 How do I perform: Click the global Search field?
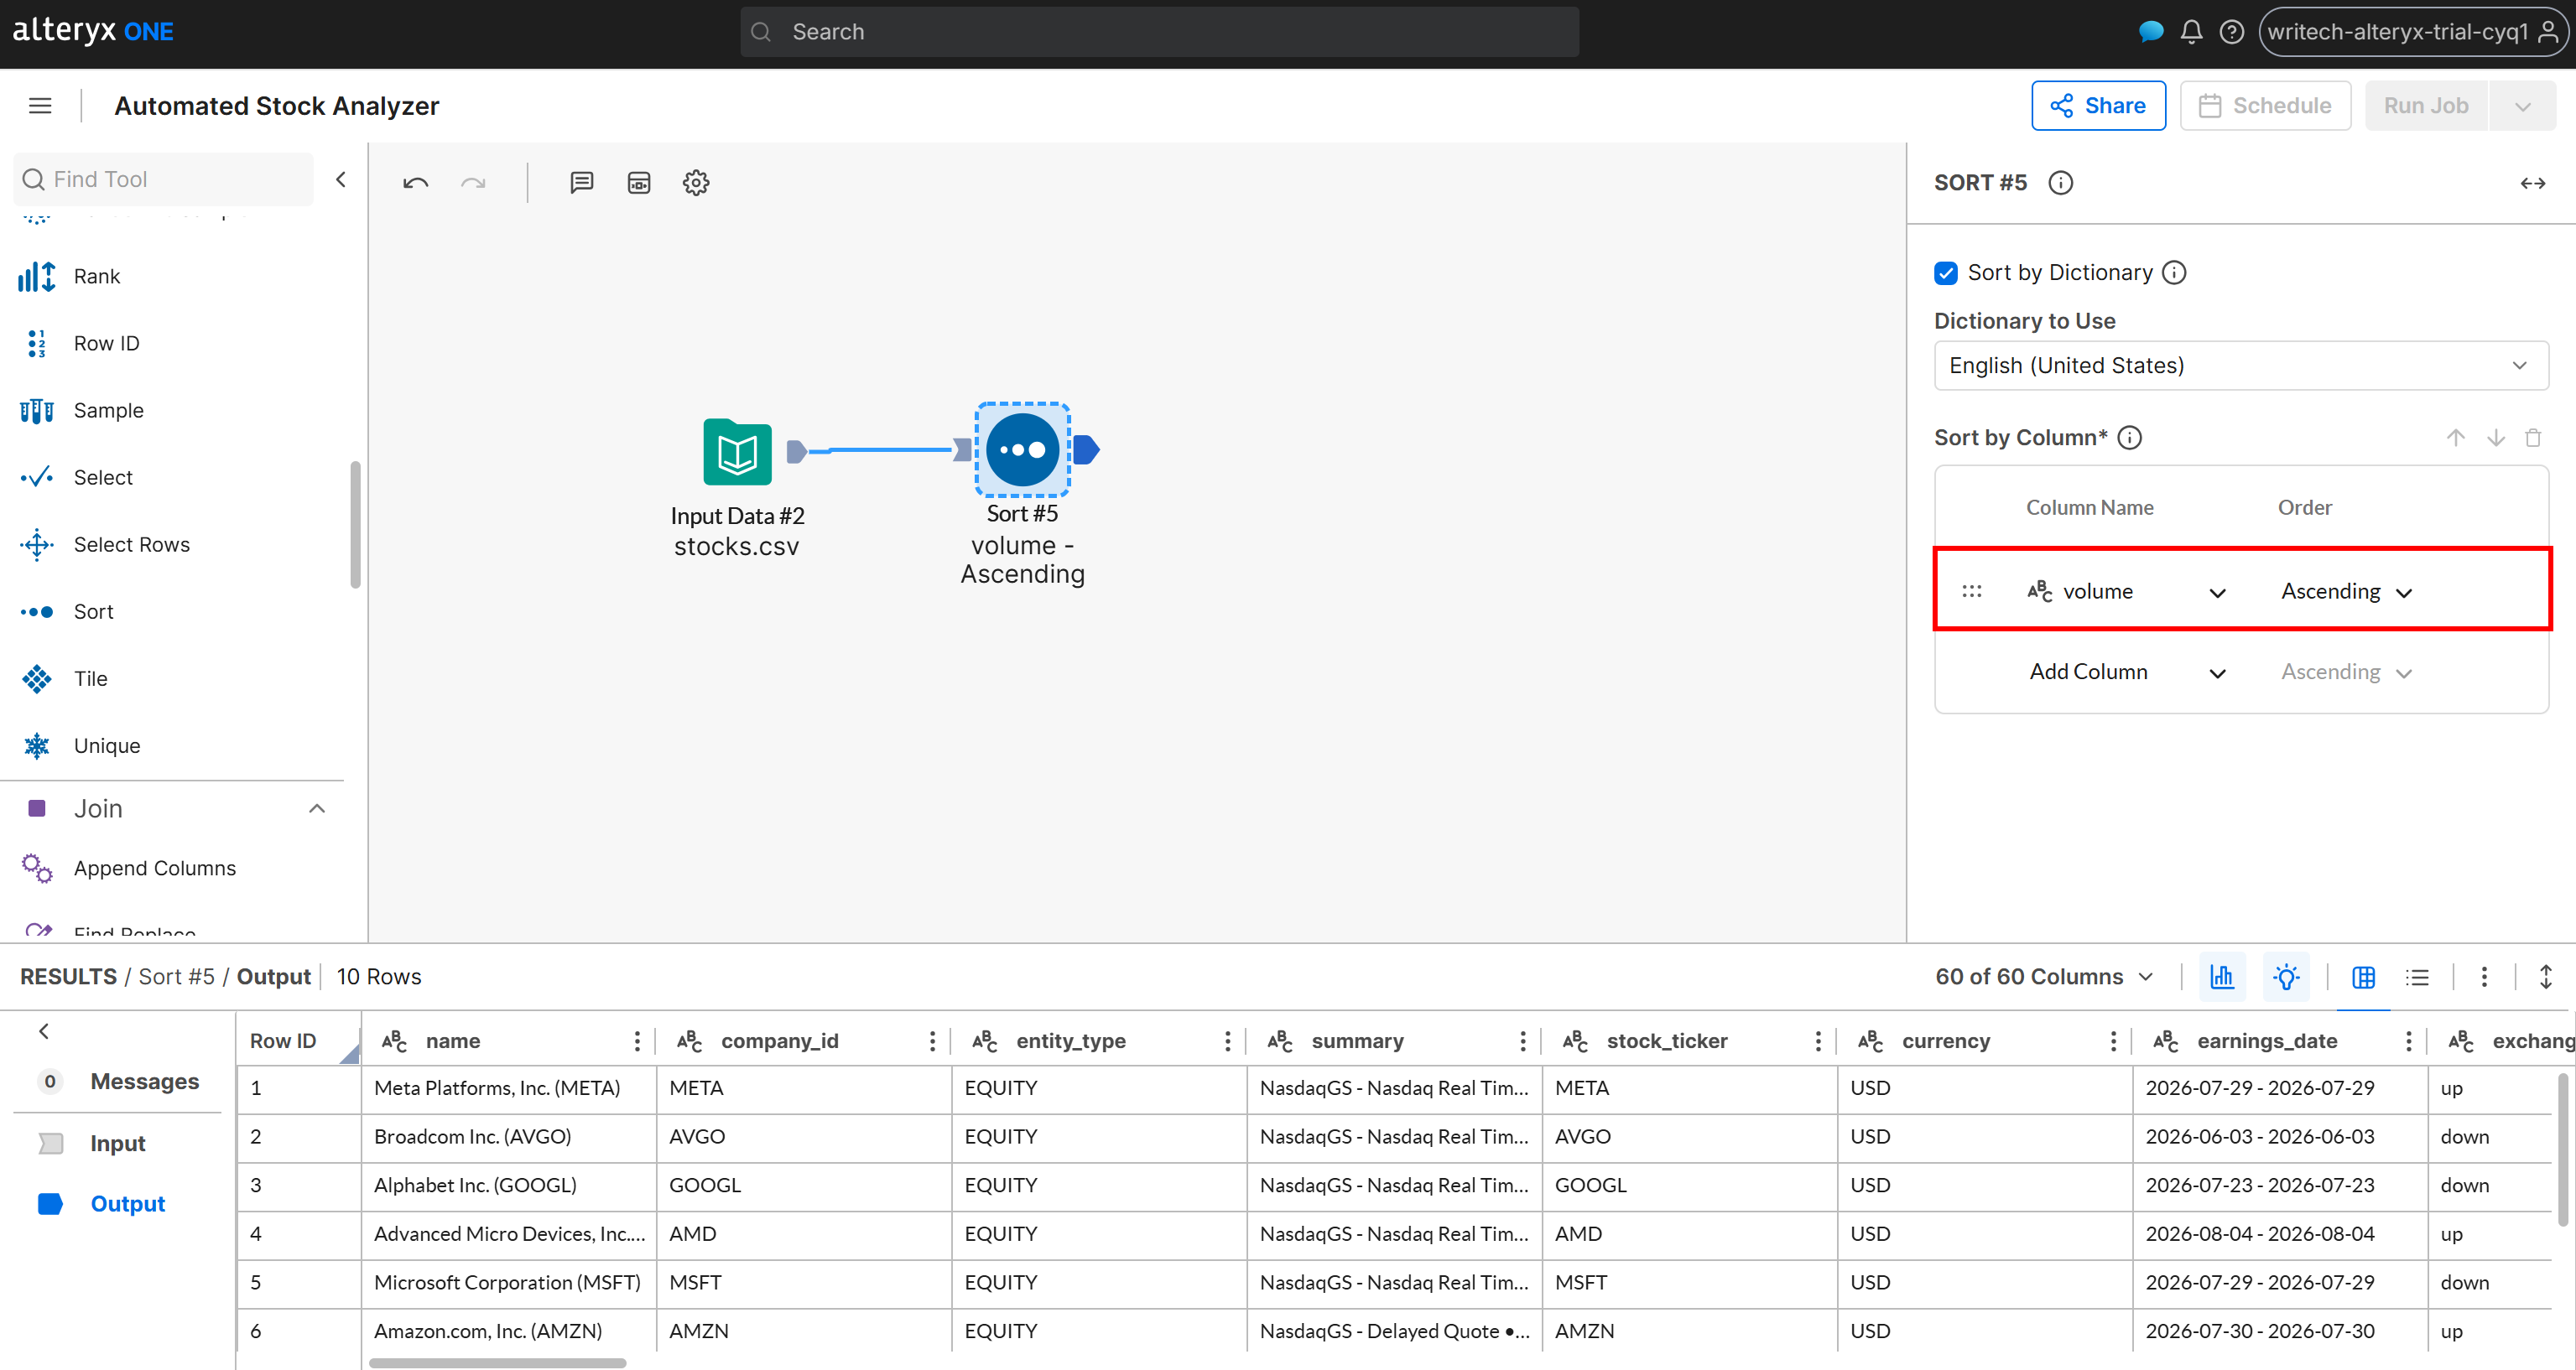tap(1159, 32)
